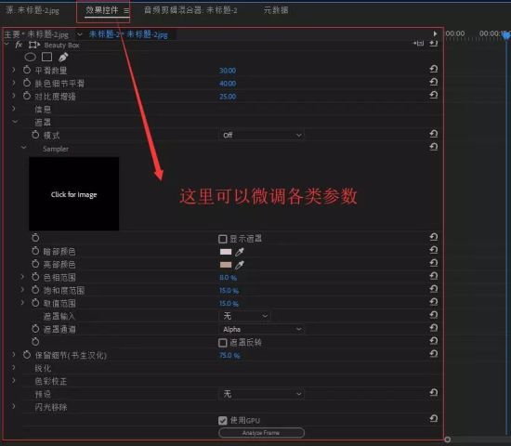Open the 模式 dropdown showing Off
Image resolution: width=511 pixels, height=446 pixels.
261,135
